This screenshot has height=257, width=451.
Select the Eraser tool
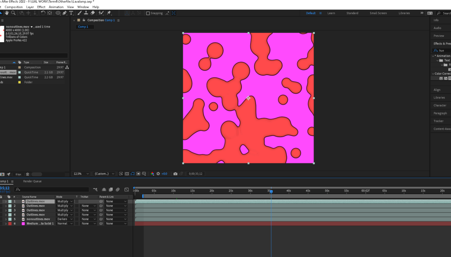(x=93, y=13)
